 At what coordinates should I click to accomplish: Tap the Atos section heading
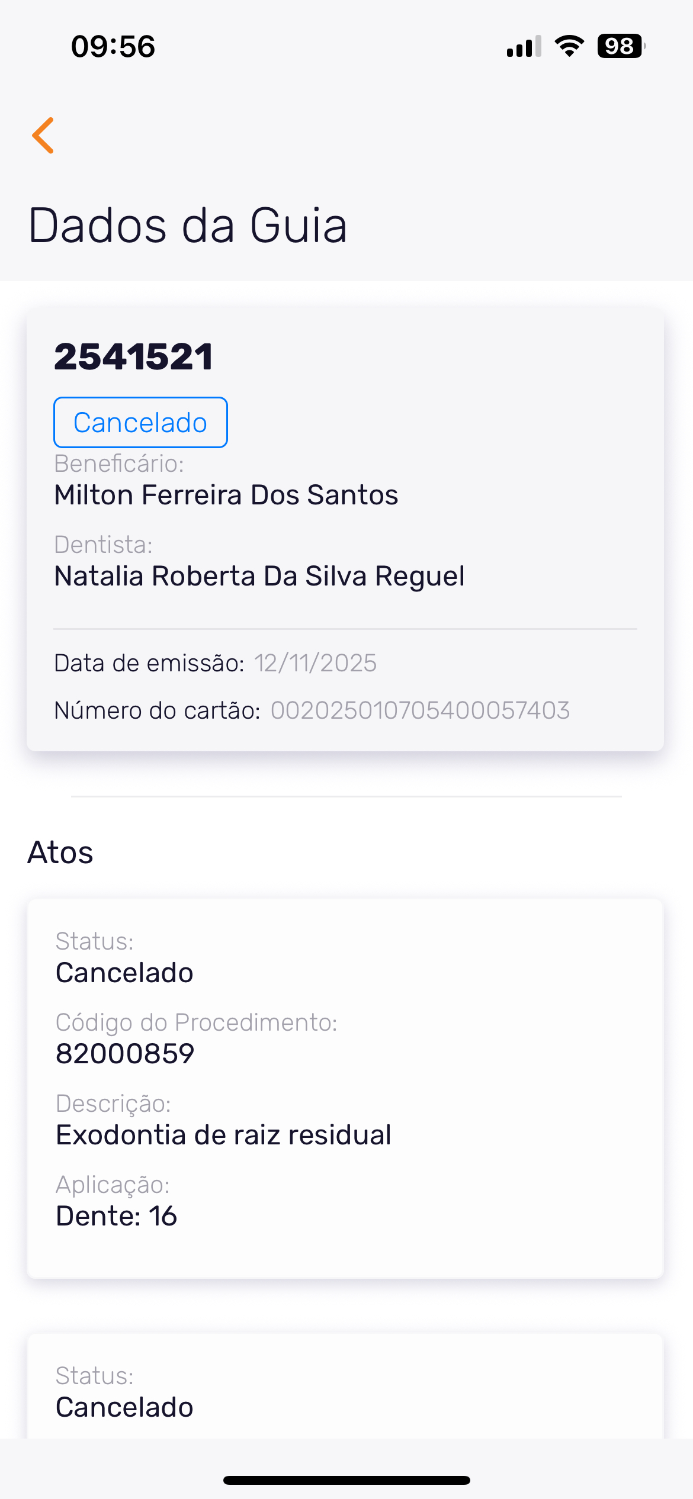tap(60, 853)
